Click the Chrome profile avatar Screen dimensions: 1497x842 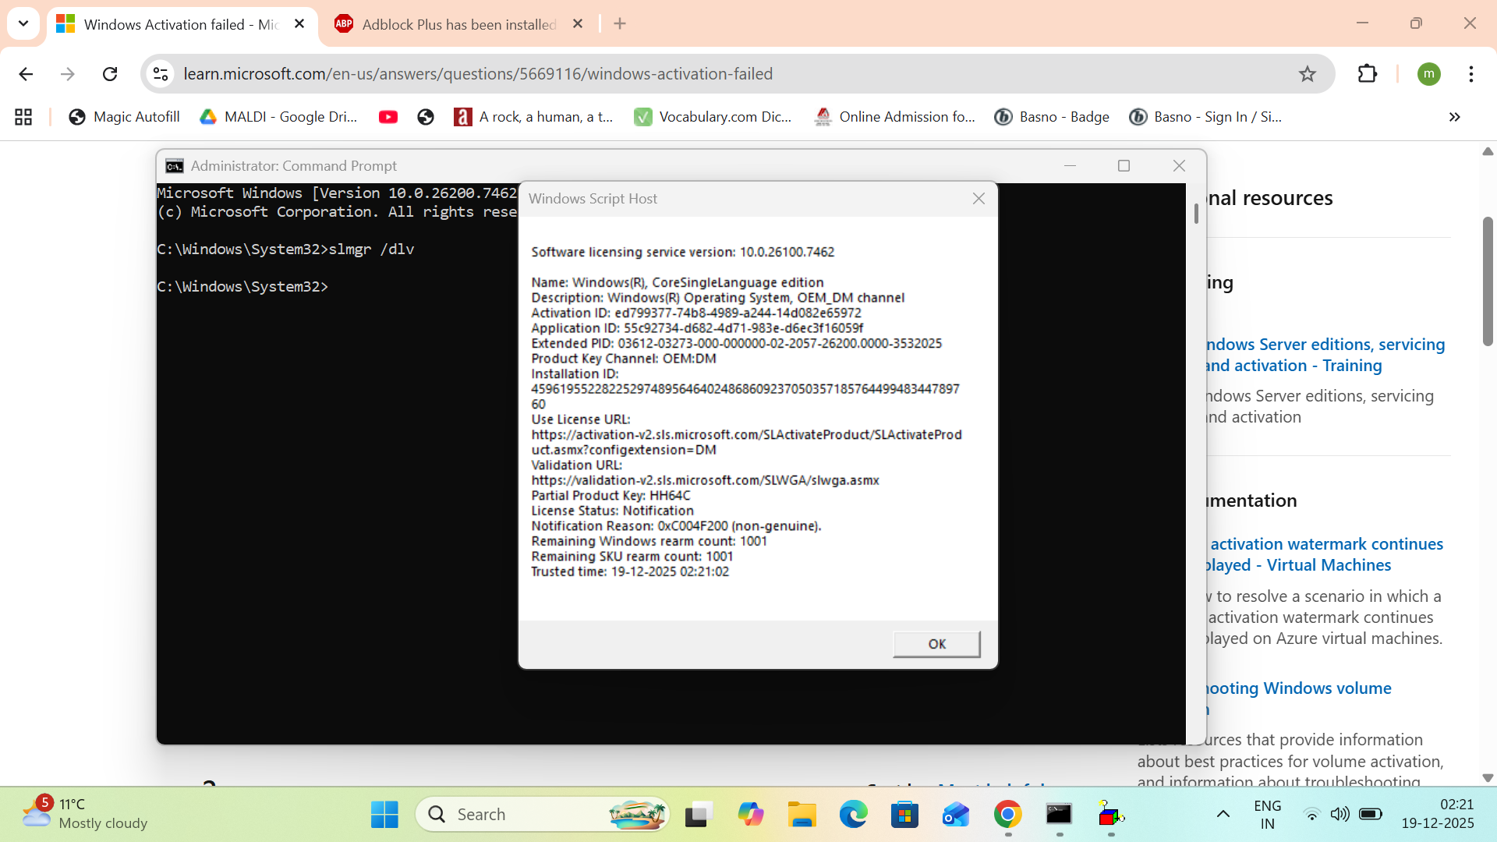point(1430,73)
